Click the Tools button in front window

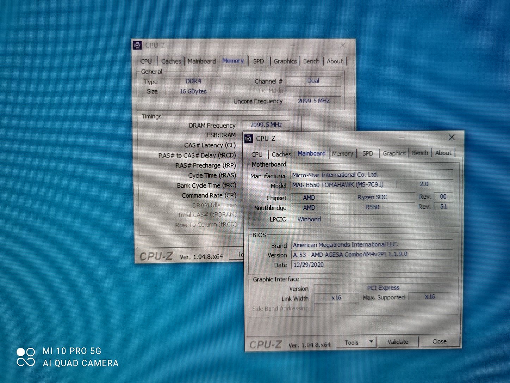[x=352, y=342]
